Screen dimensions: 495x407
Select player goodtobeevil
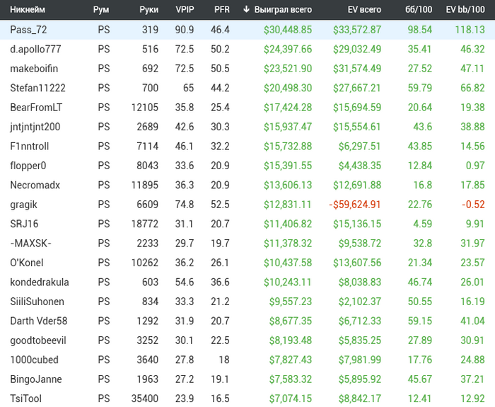coord(38,340)
